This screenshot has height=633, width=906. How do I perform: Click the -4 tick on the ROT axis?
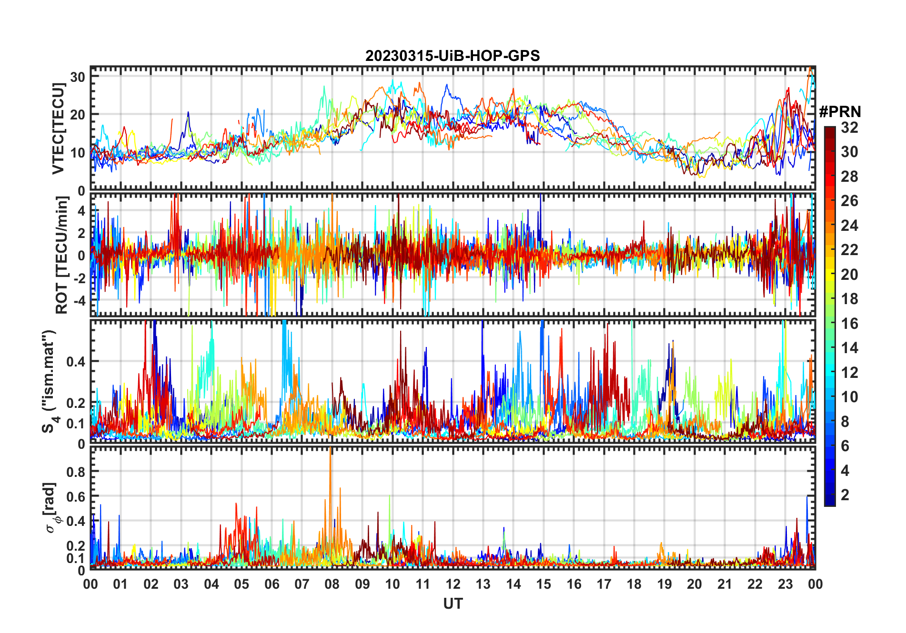[x=79, y=300]
